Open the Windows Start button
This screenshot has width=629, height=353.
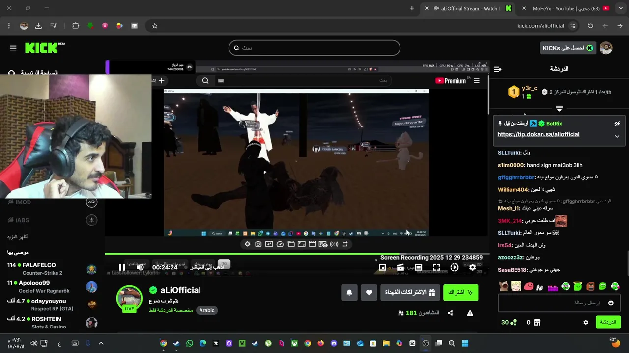(465, 343)
